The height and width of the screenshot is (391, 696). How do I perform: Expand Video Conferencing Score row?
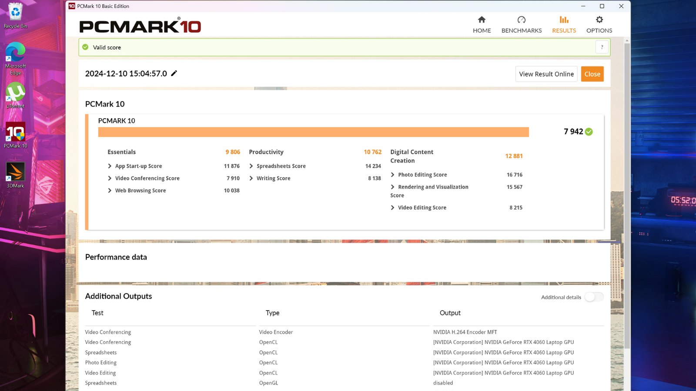coord(110,178)
